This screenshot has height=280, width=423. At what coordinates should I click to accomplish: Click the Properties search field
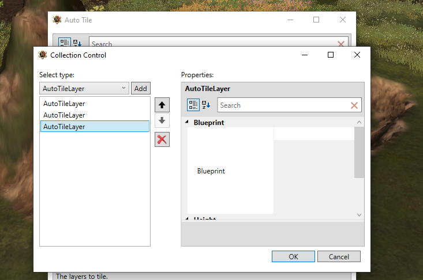284,105
